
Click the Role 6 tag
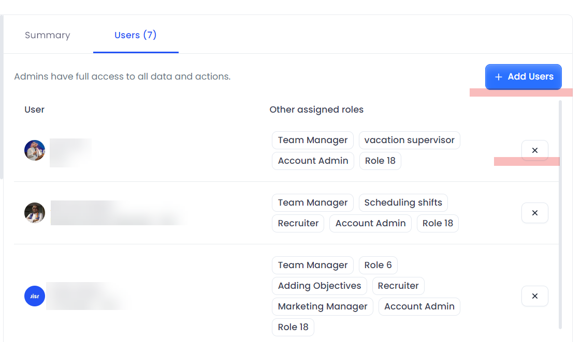coord(377,265)
